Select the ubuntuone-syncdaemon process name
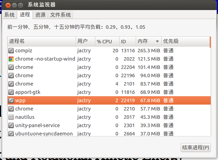Screen dimensions: 218x160 (44, 134)
